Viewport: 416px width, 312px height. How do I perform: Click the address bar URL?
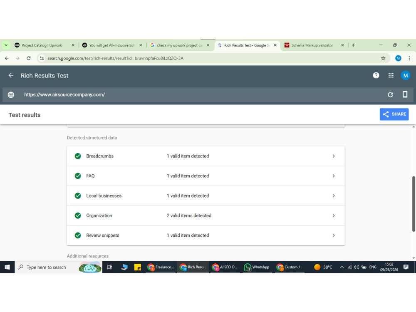click(115, 58)
